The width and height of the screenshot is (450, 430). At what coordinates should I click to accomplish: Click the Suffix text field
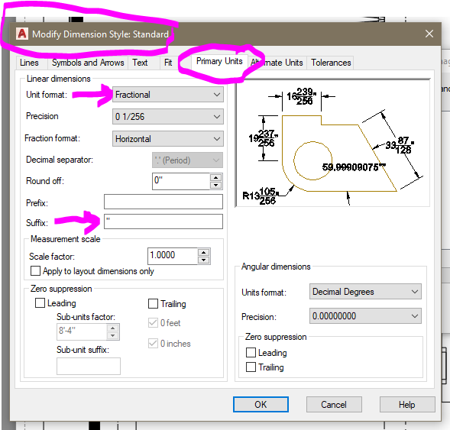pos(163,221)
